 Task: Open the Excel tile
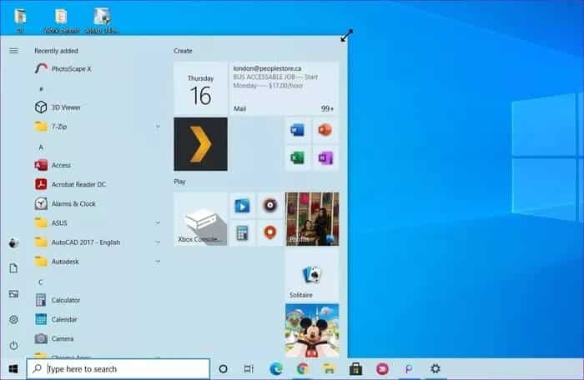point(297,158)
